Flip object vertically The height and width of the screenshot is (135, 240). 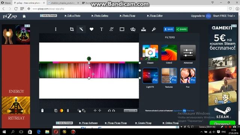[100, 111]
